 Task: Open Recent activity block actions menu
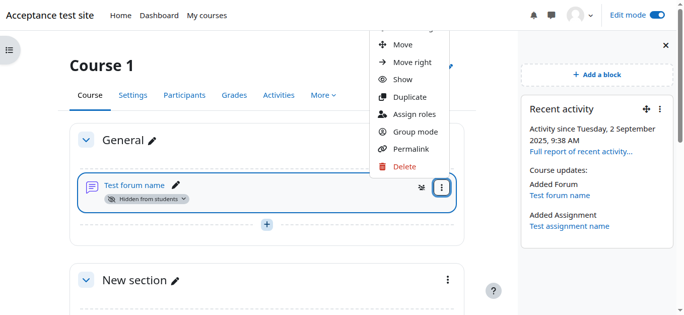660,109
